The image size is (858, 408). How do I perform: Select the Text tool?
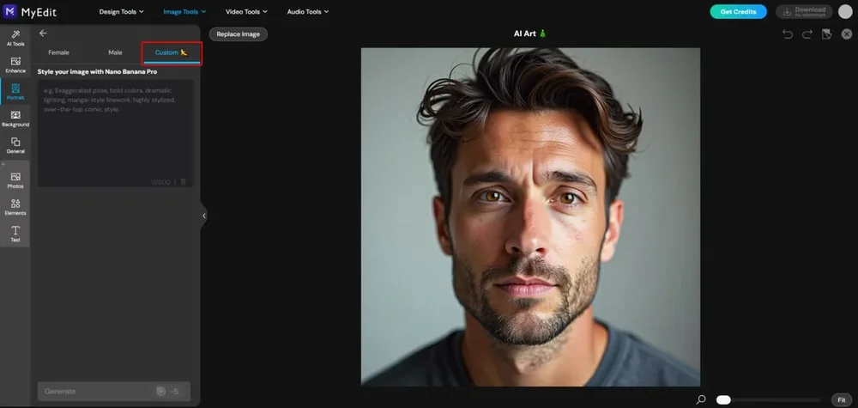(15, 234)
